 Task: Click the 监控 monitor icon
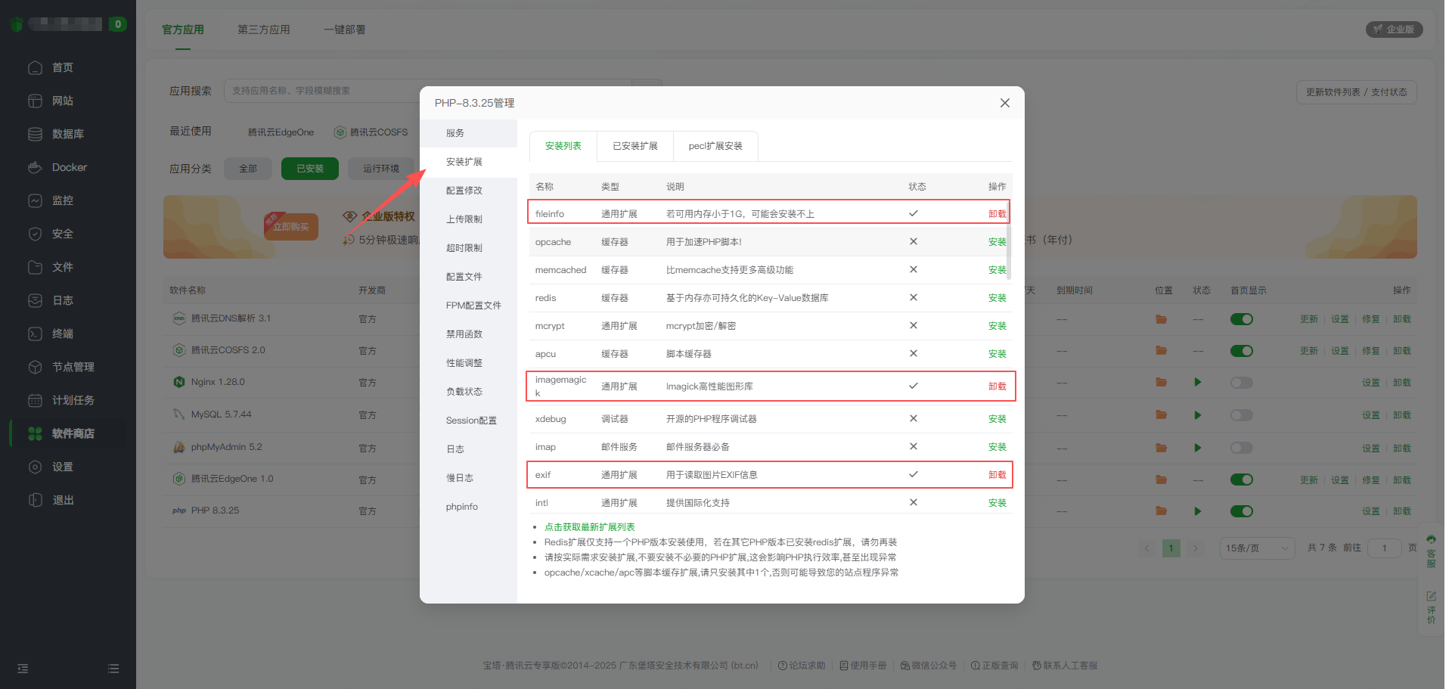coord(35,200)
